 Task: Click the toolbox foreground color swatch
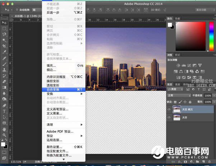click(x=3, y=144)
